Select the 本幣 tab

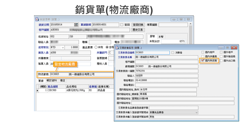[161, 37]
